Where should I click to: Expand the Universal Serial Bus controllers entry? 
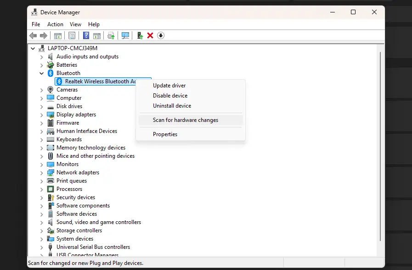41,247
